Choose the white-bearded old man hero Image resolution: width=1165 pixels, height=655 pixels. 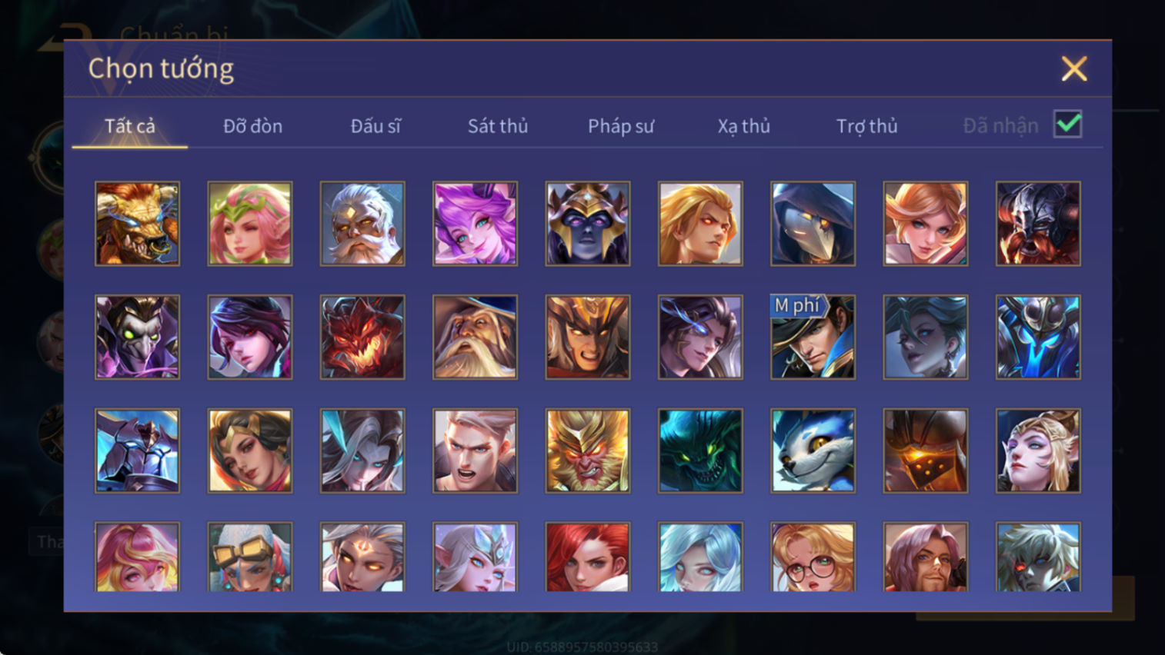pos(362,224)
